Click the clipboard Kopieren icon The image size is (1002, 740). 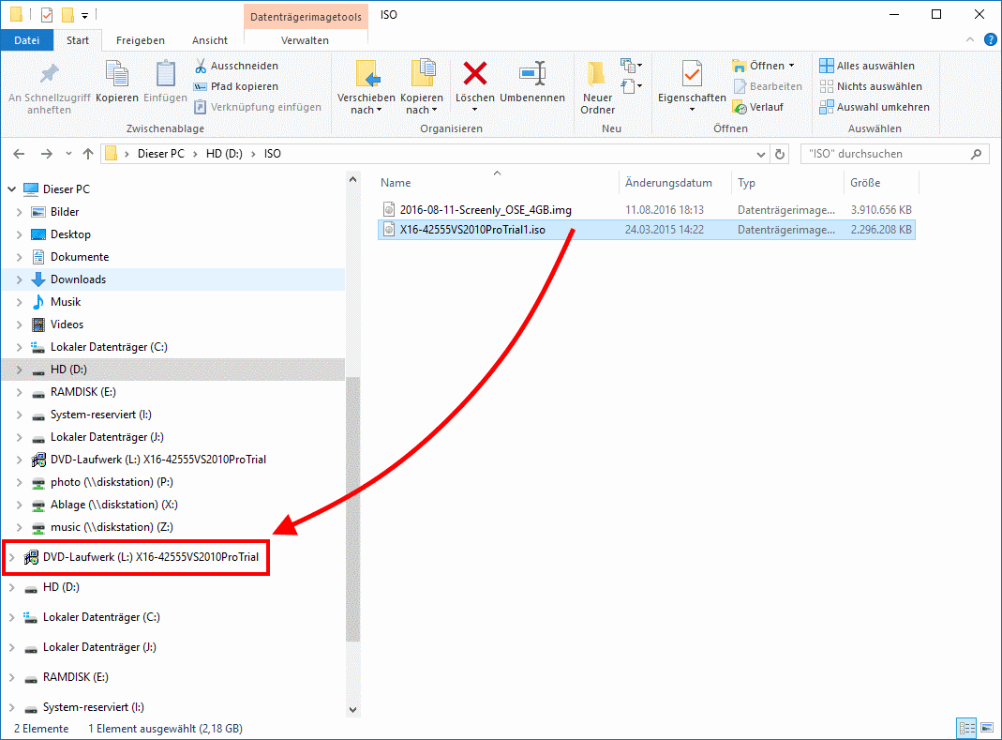pos(117,74)
